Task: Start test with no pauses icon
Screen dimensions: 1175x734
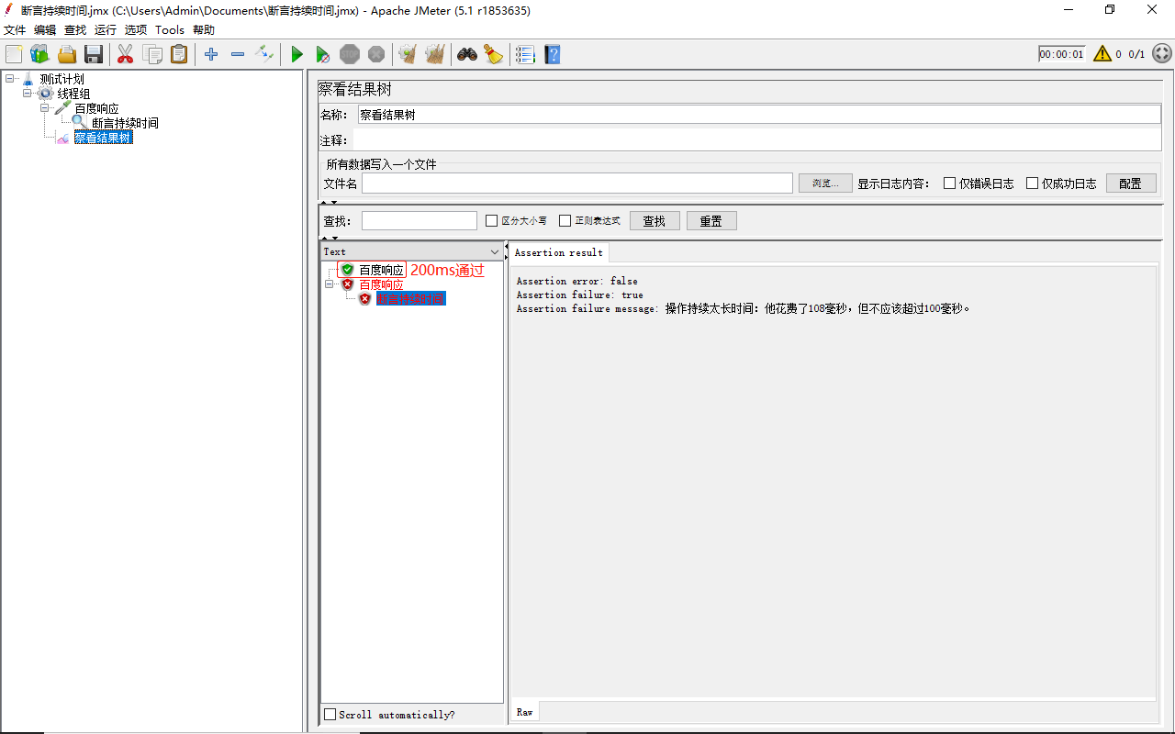Action: 322,54
